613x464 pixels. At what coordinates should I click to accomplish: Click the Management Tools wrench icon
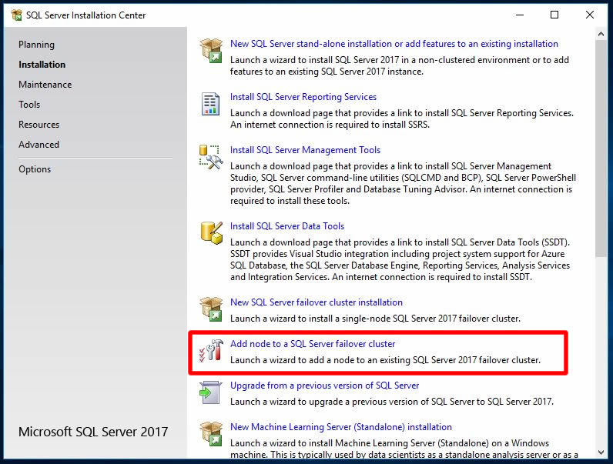(x=210, y=157)
